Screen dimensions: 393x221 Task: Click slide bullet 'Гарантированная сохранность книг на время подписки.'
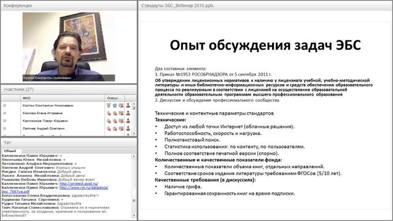click(230, 193)
